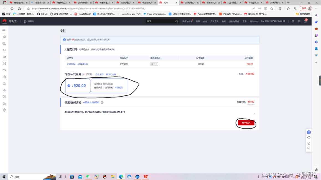This screenshot has width=321, height=180.
Task: Switch to the 华为云 - 搜 search tab
Action: [x=40, y=3]
